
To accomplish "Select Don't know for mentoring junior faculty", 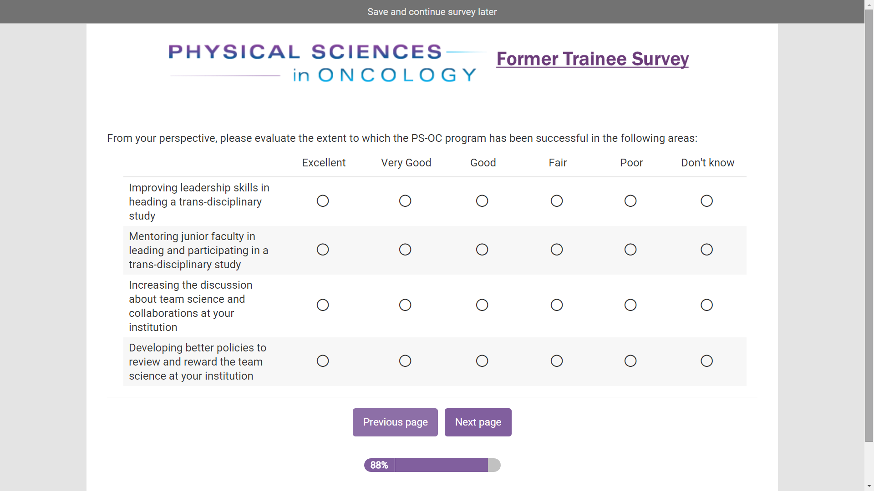I will [x=706, y=250].
